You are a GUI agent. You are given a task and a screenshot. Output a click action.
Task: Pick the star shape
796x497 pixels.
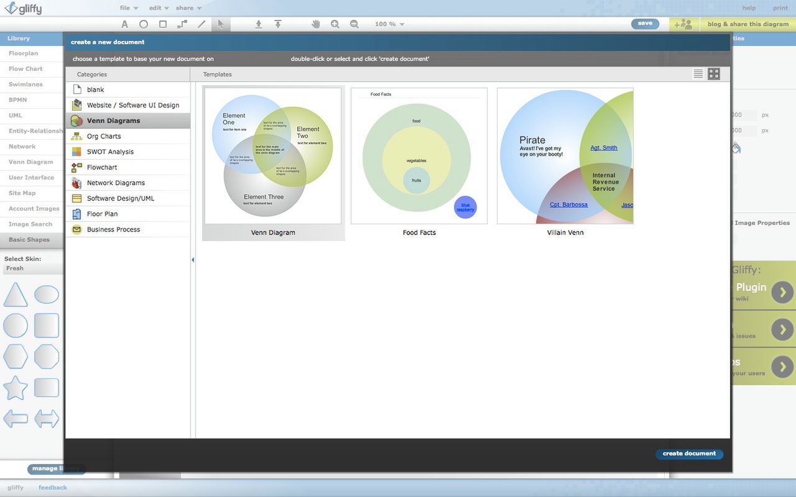point(16,388)
